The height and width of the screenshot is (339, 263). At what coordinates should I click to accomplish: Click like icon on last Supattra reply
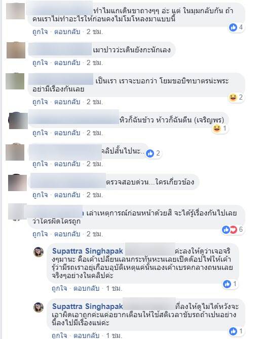(233, 331)
